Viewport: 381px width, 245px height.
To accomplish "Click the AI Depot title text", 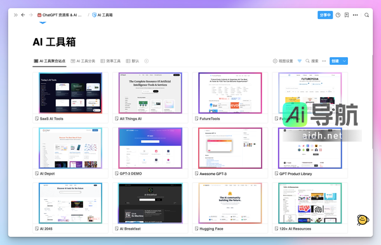I will [48, 174].
